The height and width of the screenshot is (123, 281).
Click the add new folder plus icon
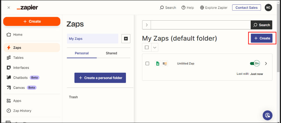click(x=126, y=39)
